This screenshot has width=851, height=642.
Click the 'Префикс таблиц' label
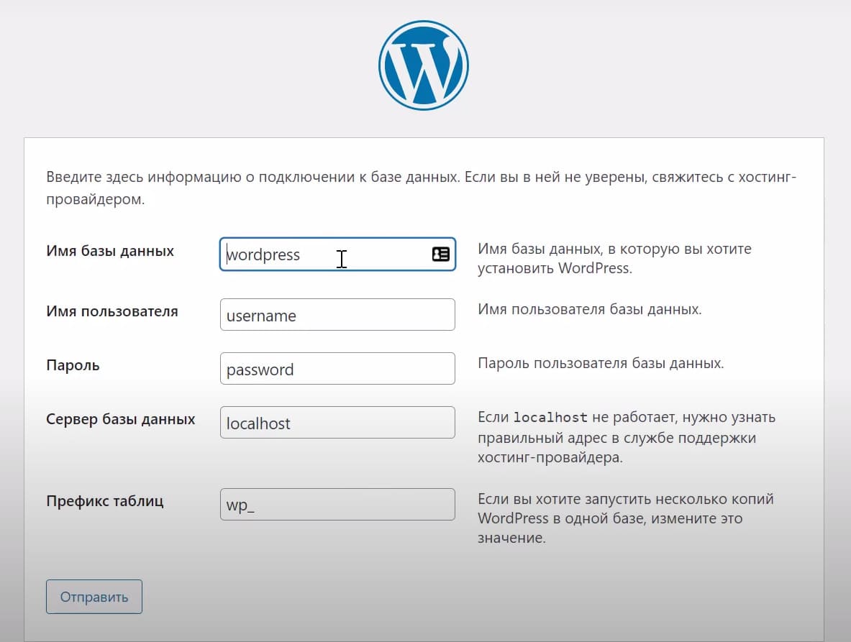[x=105, y=501]
